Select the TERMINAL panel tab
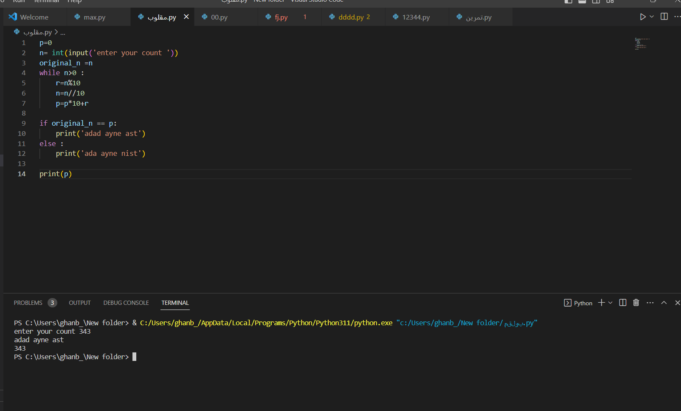This screenshot has height=411, width=681. tap(175, 303)
